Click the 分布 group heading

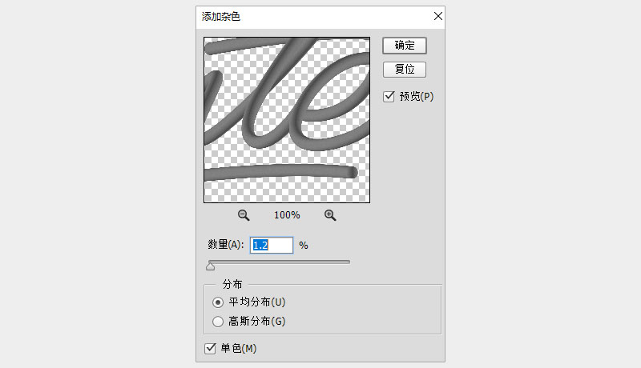point(233,284)
